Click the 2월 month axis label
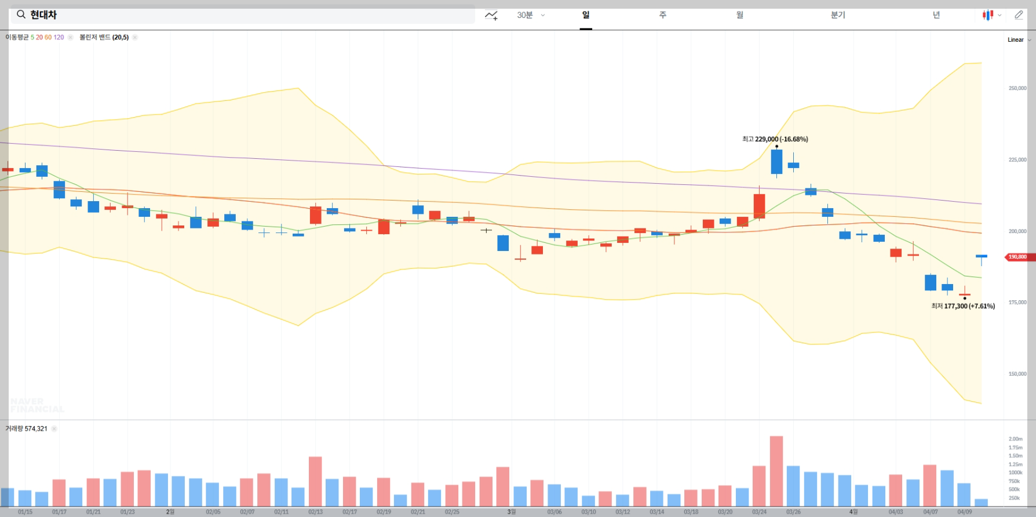 (x=170, y=512)
